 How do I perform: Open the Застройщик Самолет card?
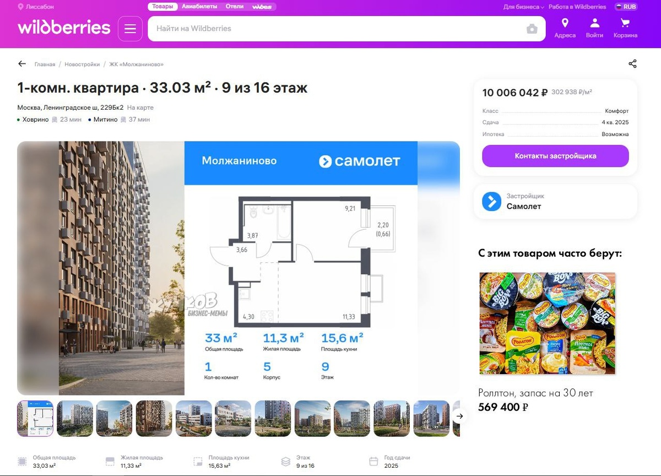555,202
